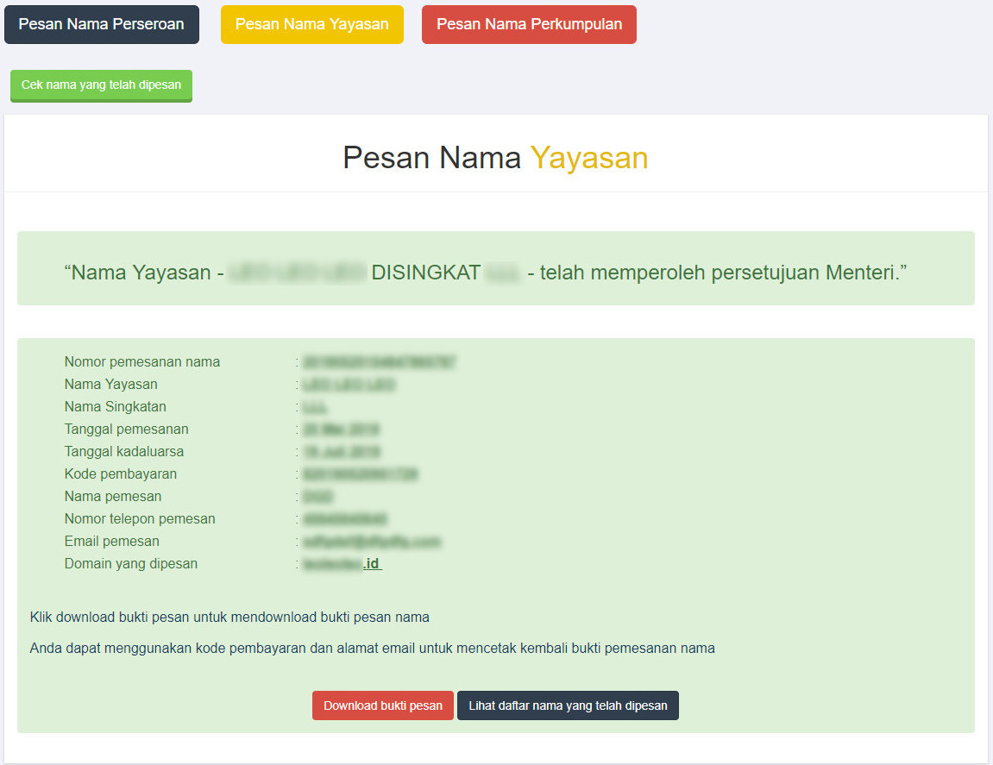993x765 pixels.
Task: Open the Pesan Nama Yayasan option
Action: [311, 24]
